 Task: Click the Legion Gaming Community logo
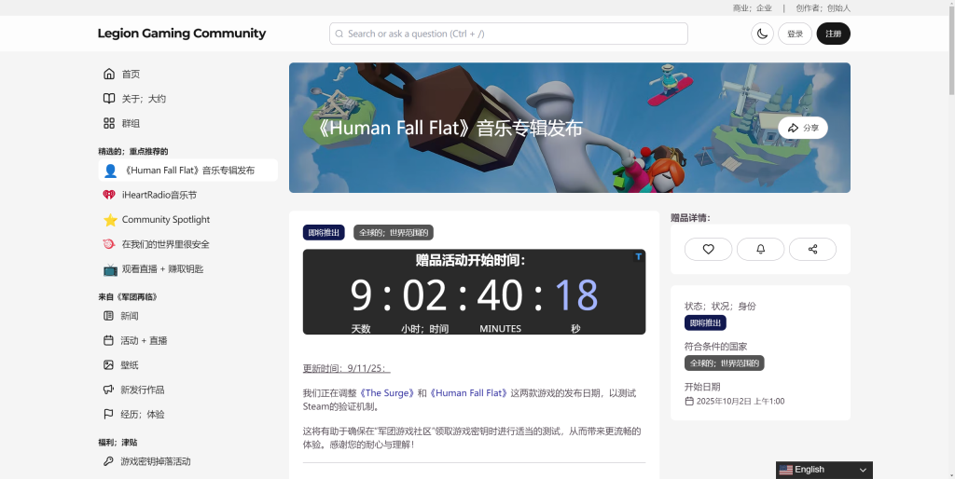[182, 34]
